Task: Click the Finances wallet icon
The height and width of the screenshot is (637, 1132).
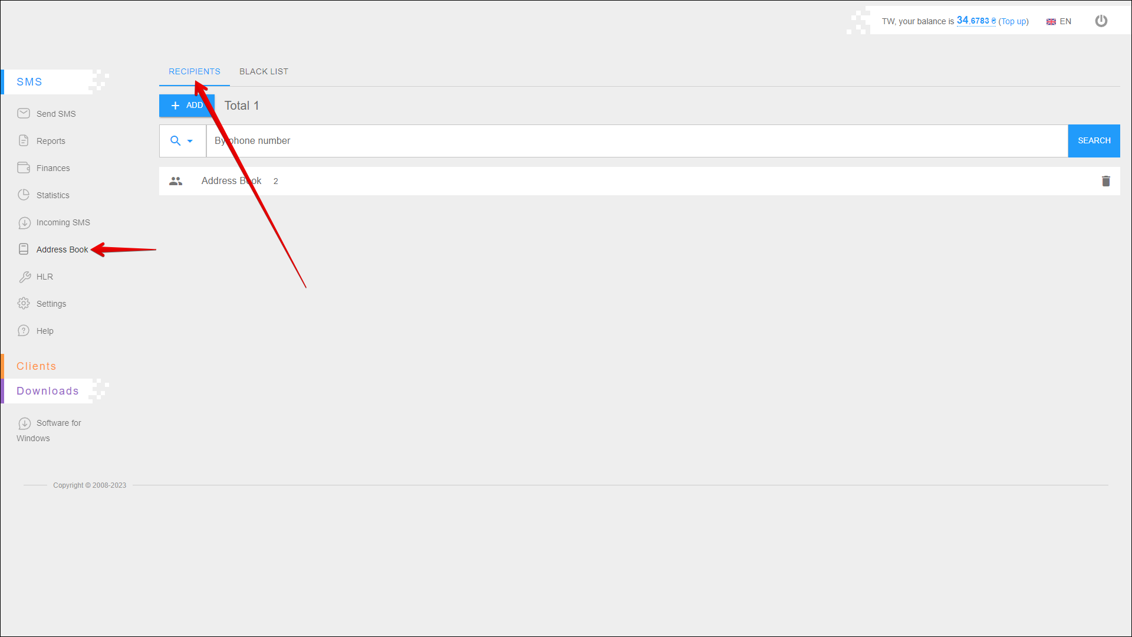Action: pyautogui.click(x=24, y=168)
